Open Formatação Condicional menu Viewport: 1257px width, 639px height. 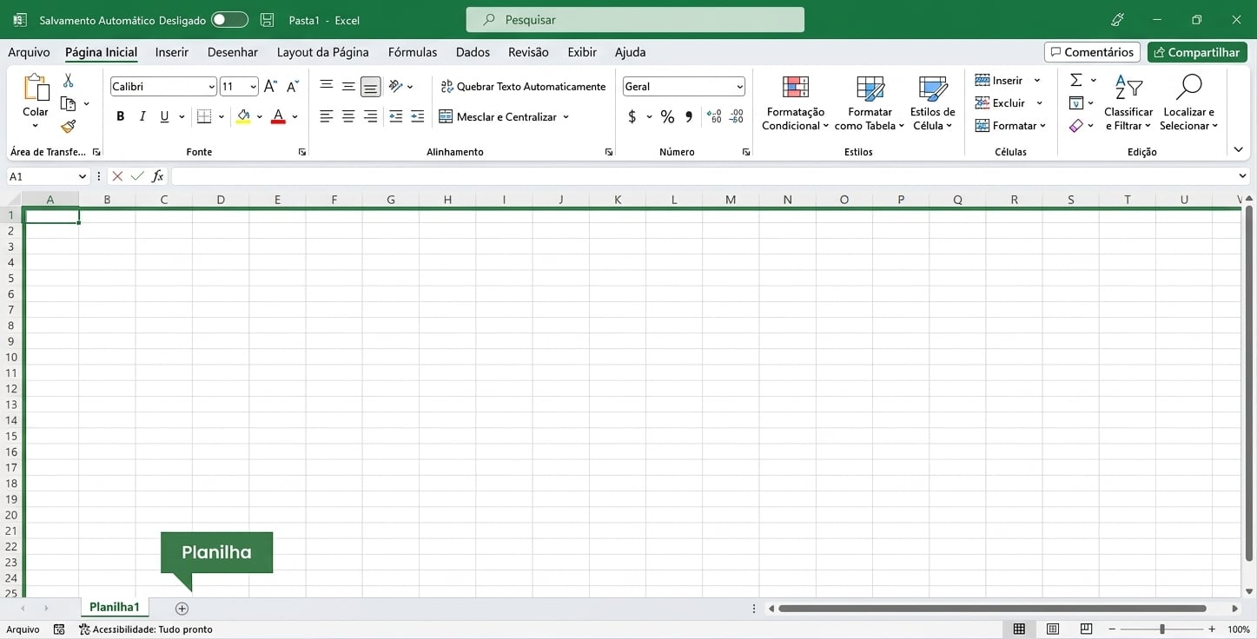point(795,103)
